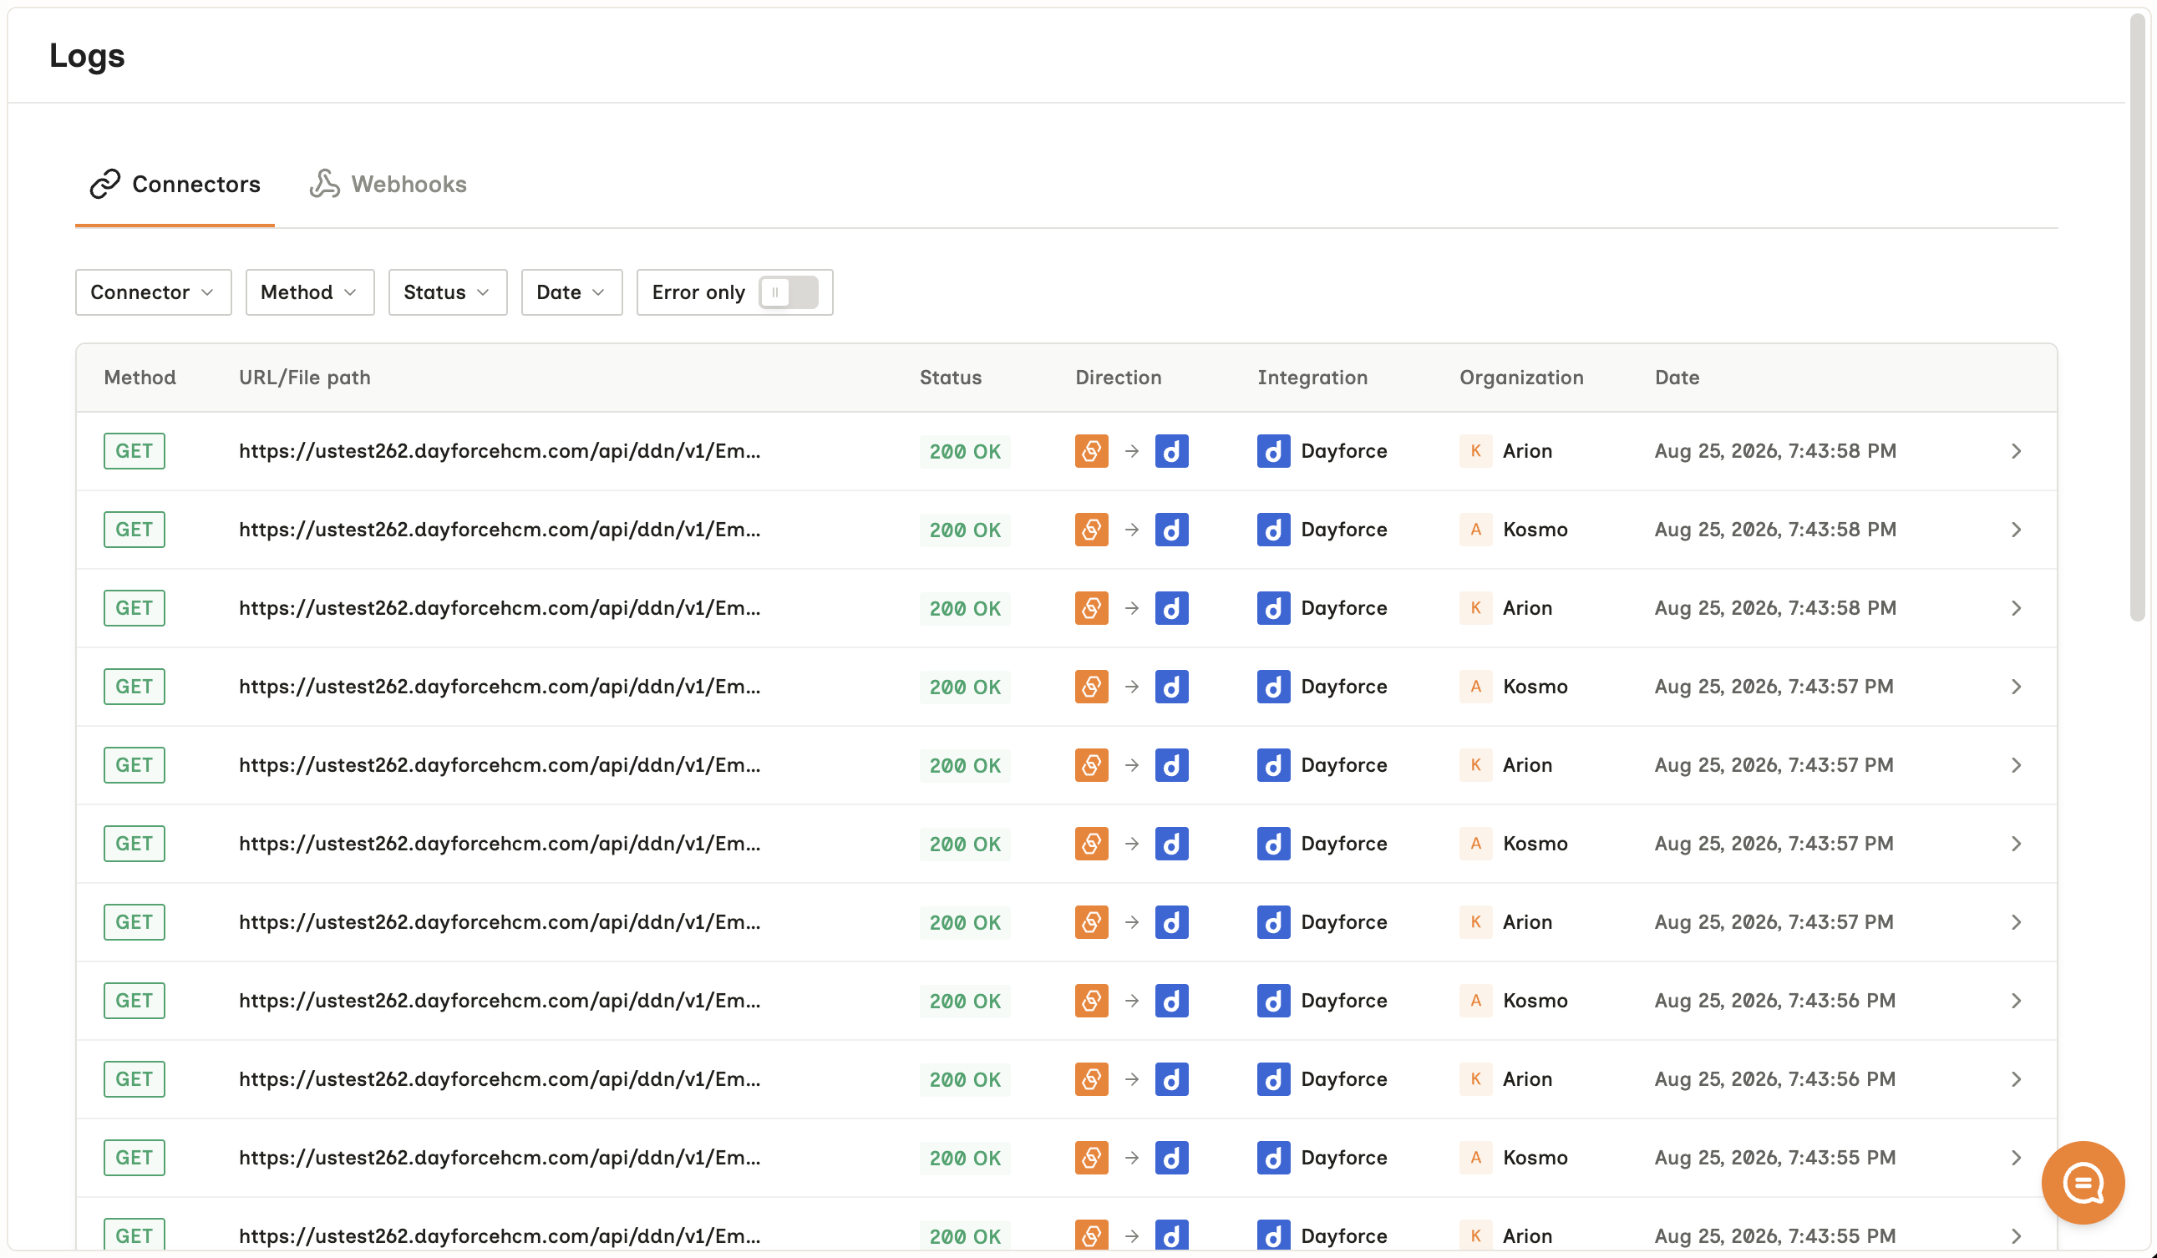Click Integration Dayforce logo in Arion 7:43:55 PM row
2157x1258 pixels.
(1273, 1235)
